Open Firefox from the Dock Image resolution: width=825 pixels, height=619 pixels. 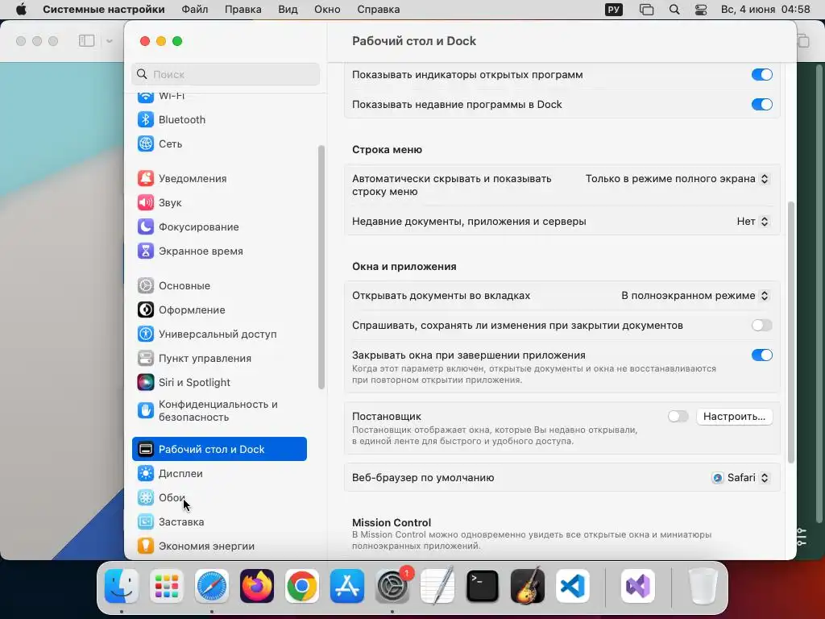click(x=257, y=586)
